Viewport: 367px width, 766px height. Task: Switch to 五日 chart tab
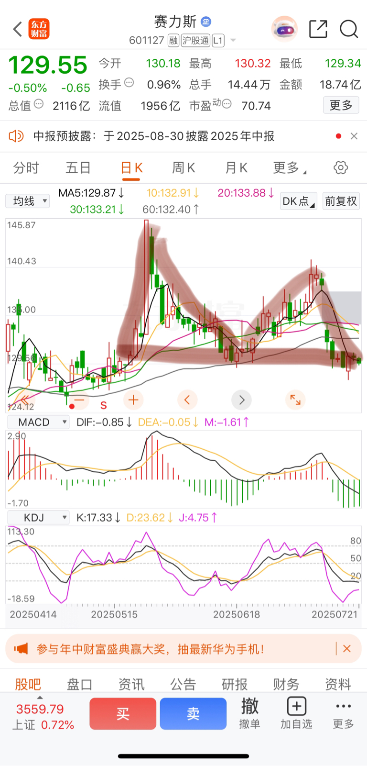click(78, 168)
